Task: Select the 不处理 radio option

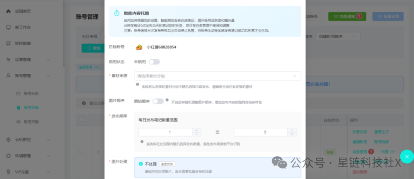Action: point(141,164)
